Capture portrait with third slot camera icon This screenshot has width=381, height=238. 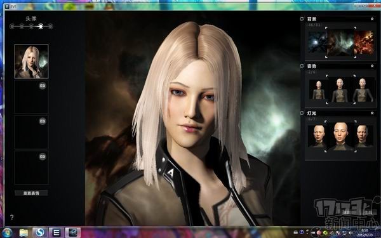[x=43, y=121]
